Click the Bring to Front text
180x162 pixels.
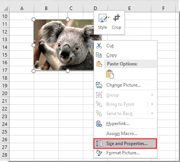(x=120, y=104)
